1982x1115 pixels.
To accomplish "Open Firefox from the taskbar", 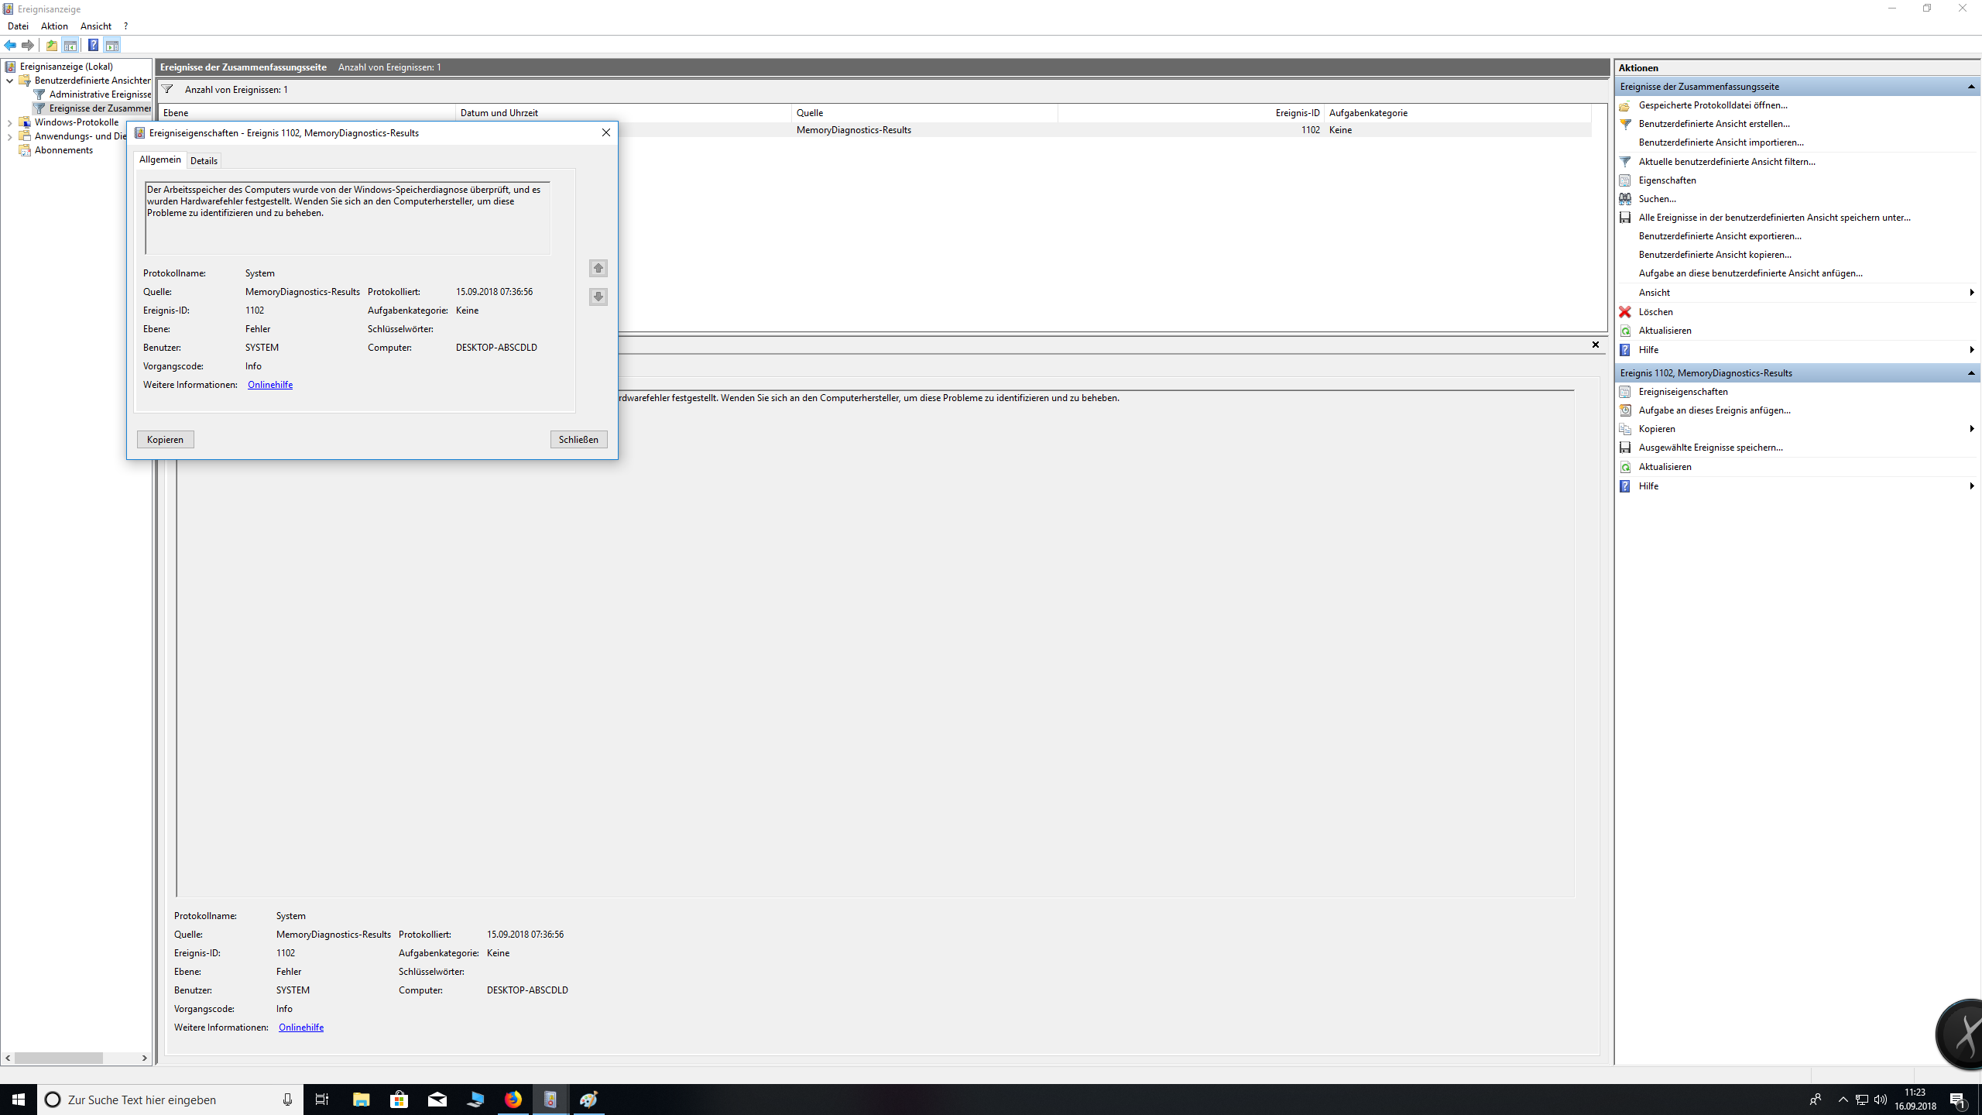I will click(513, 1100).
